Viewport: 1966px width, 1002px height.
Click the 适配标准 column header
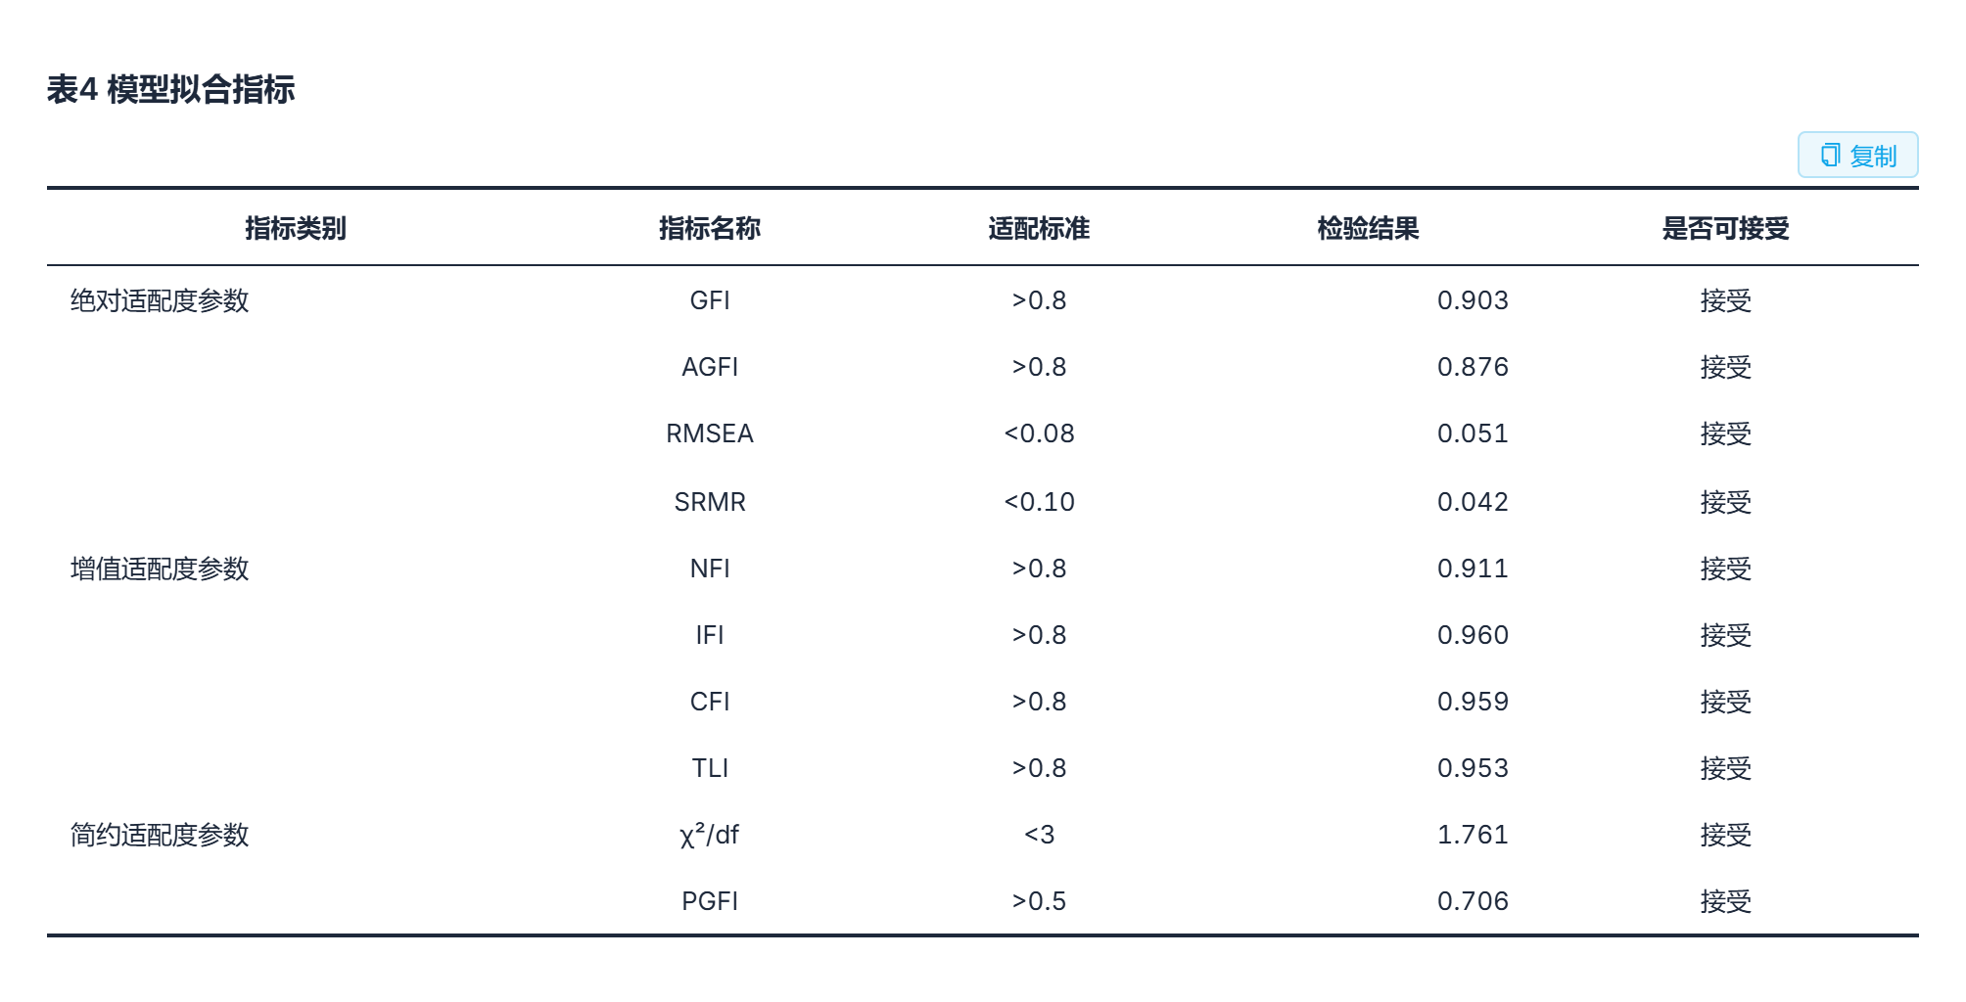[1039, 228]
